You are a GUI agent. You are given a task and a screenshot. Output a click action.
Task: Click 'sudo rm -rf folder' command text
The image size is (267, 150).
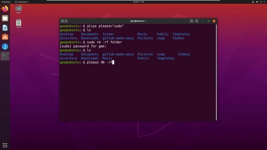click(104, 42)
